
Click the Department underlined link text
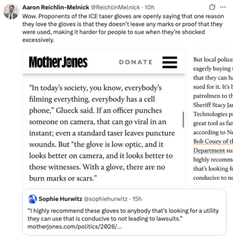209,151
